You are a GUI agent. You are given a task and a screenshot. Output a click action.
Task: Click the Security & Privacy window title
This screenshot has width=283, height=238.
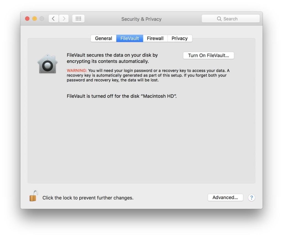(141, 19)
